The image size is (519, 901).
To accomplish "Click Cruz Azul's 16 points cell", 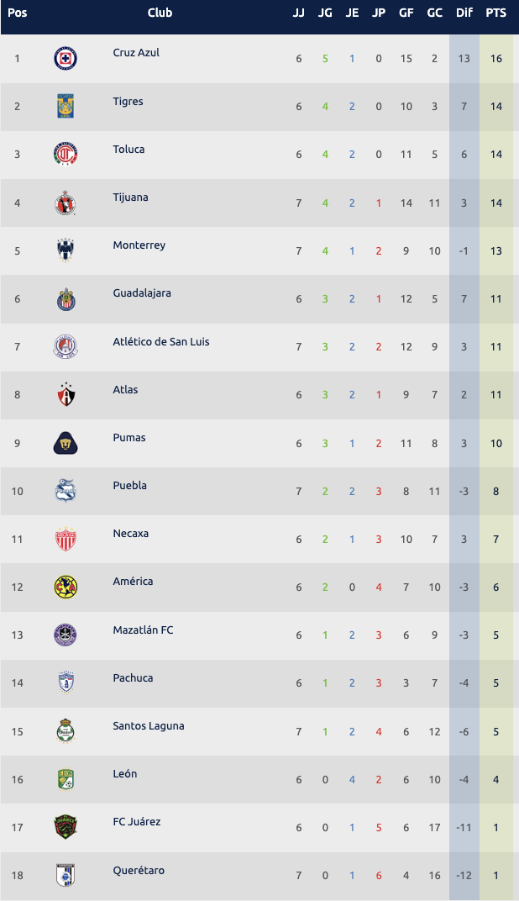I will pos(496,59).
